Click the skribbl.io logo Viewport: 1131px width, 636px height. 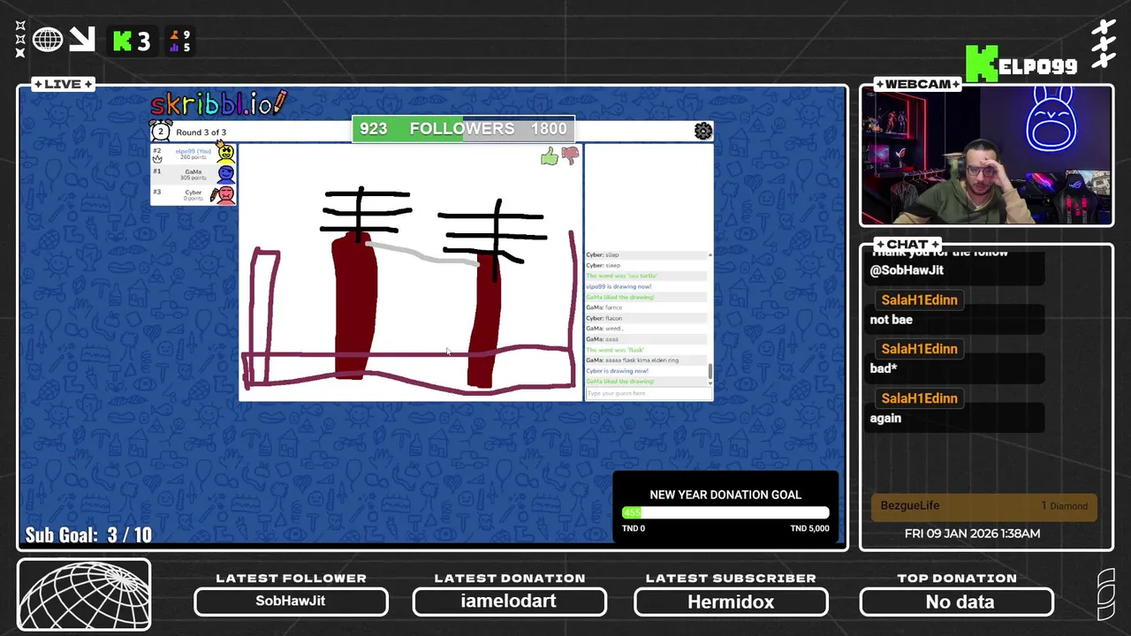point(218,103)
